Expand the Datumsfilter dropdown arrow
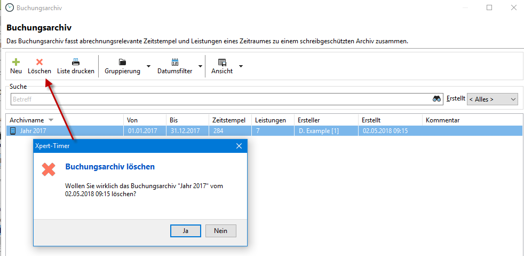This screenshot has height=256, width=524. tap(200, 66)
